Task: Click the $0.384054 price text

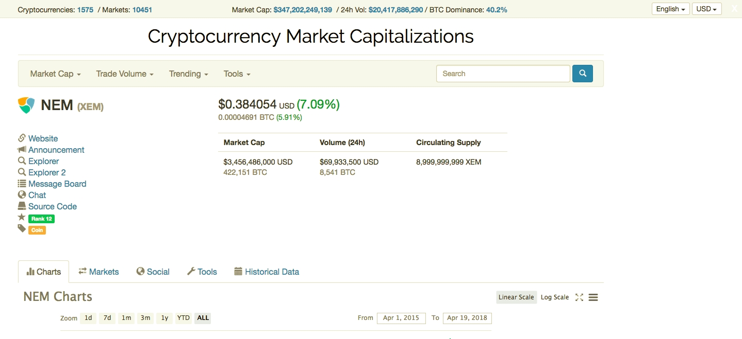Action: 248,104
